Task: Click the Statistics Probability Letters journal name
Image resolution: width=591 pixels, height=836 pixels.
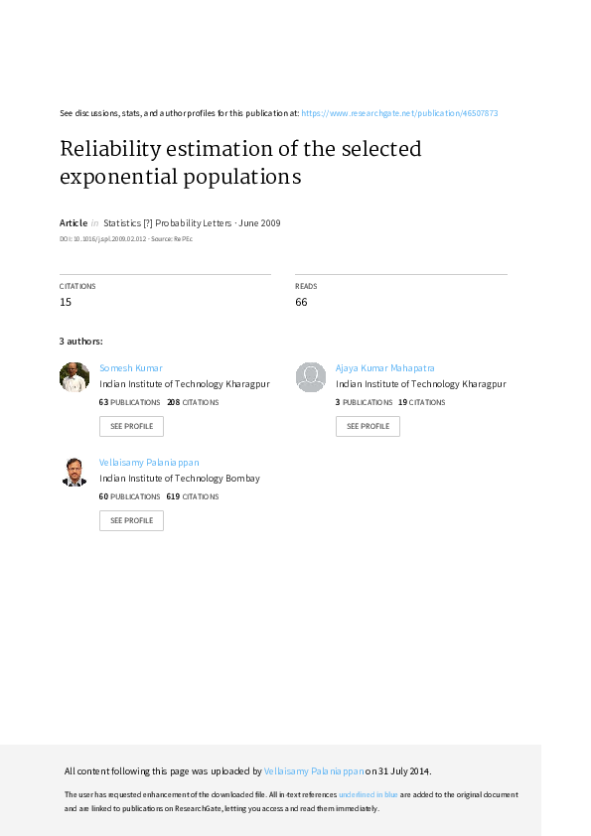Action: pyautogui.click(x=167, y=222)
